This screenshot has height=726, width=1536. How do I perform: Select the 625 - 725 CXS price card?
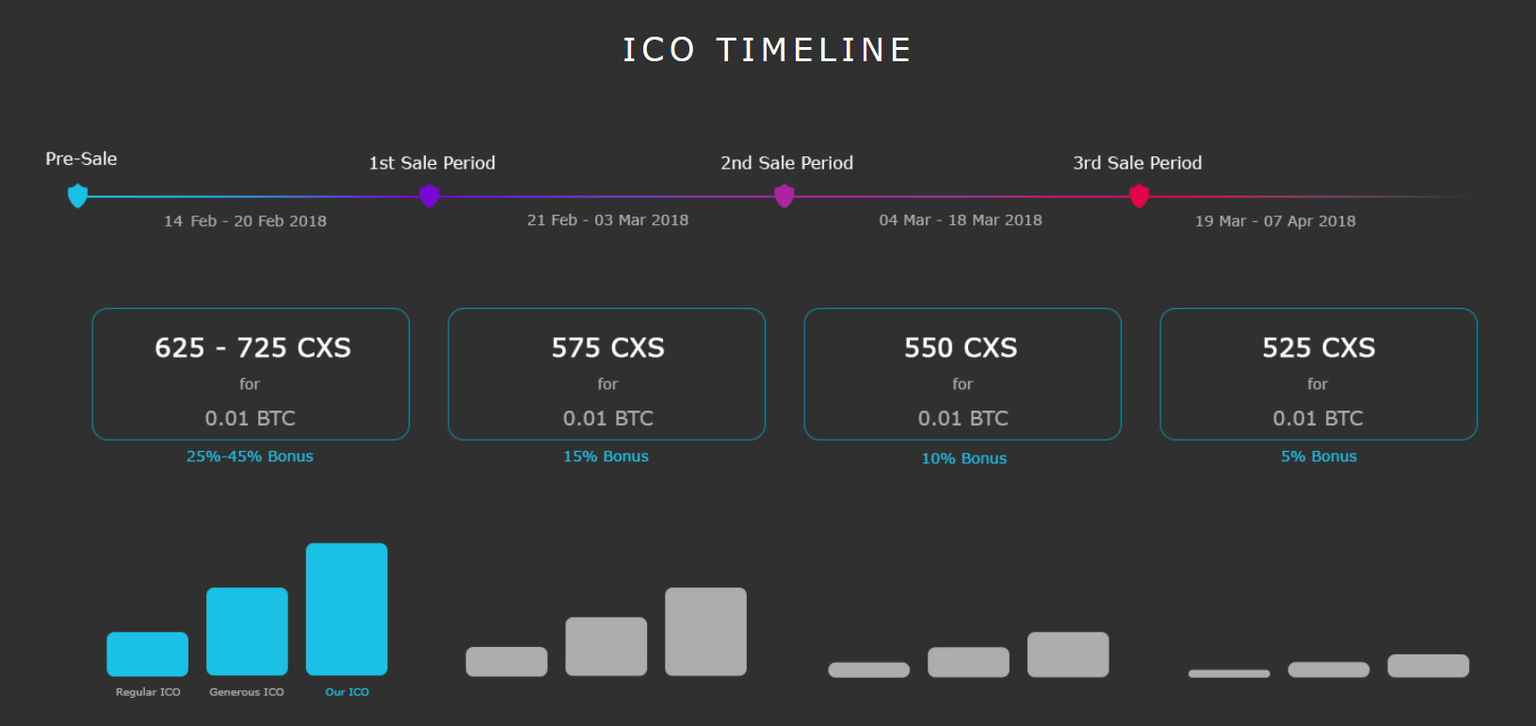(251, 374)
